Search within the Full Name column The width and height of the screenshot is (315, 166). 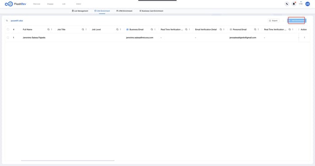click(49, 30)
